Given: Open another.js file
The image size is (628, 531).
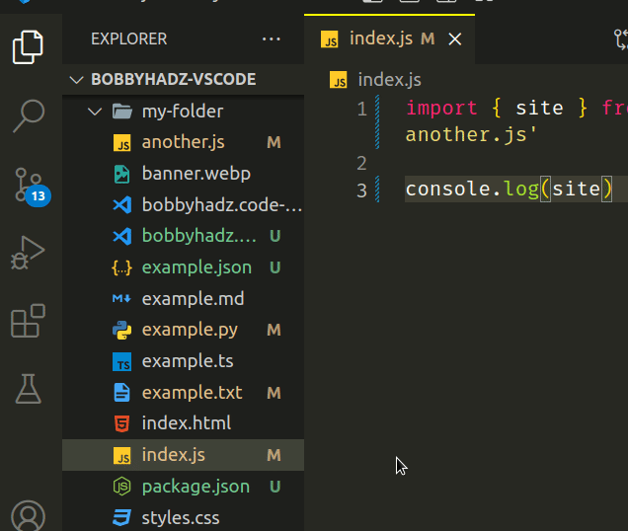Looking at the screenshot, I should coord(183,142).
